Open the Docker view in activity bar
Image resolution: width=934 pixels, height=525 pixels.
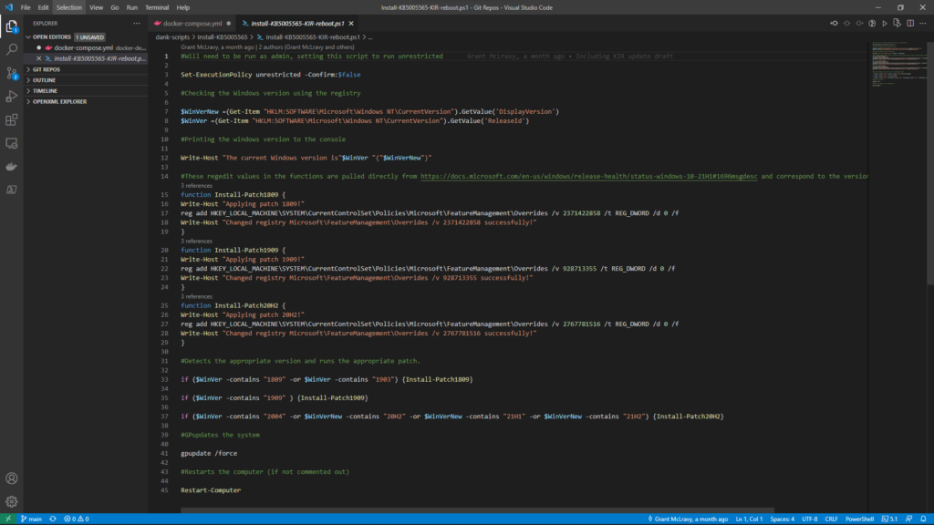pos(12,167)
